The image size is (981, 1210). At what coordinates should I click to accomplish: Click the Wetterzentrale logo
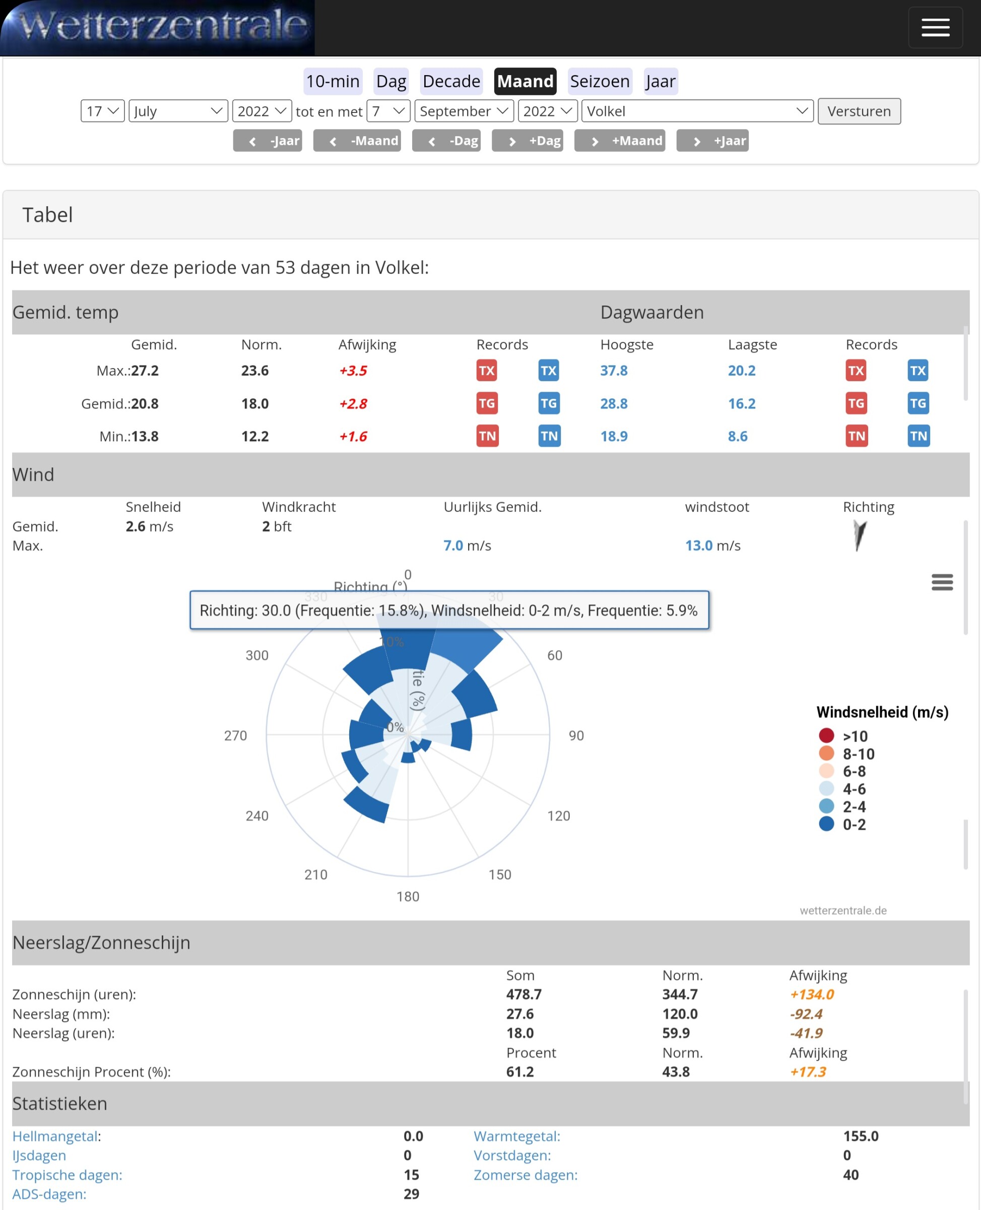click(158, 28)
